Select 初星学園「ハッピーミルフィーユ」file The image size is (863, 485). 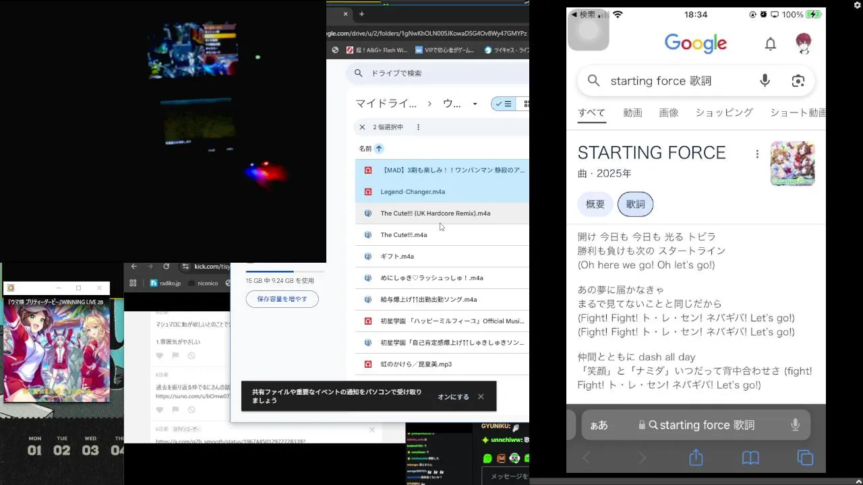point(442,321)
